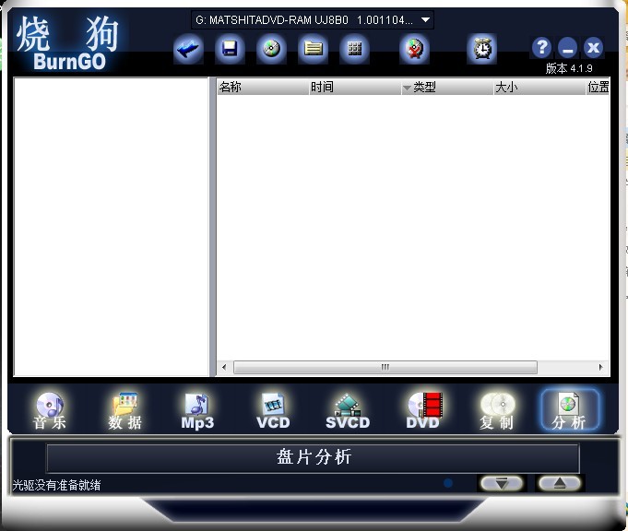Select the VCD disc mode
The width and height of the screenshot is (628, 531).
(x=273, y=411)
